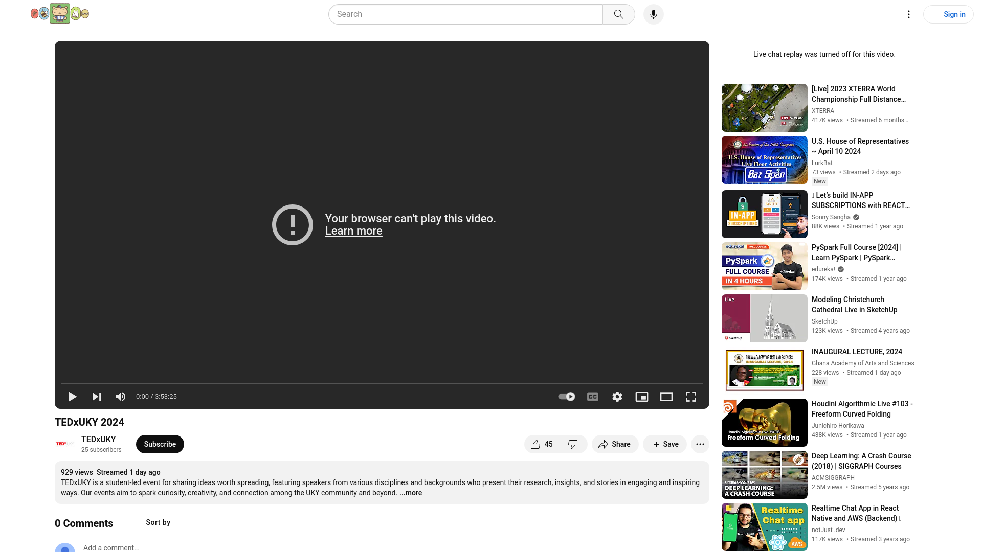This screenshot has width=982, height=552.
Task: Open the SketchUp channel name
Action: (x=824, y=321)
